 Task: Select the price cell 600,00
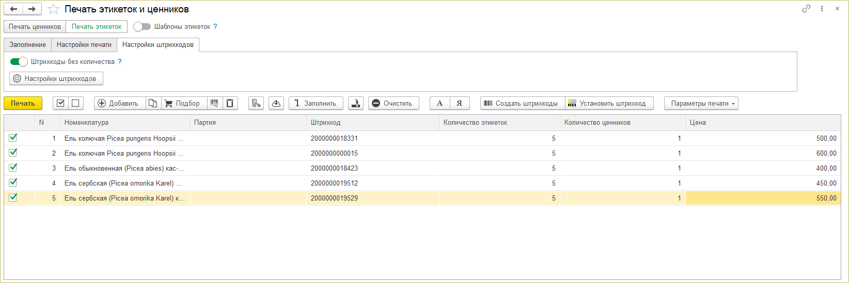(763, 153)
